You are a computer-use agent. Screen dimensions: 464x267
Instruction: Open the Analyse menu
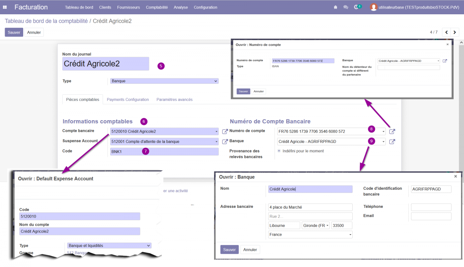pyautogui.click(x=181, y=7)
